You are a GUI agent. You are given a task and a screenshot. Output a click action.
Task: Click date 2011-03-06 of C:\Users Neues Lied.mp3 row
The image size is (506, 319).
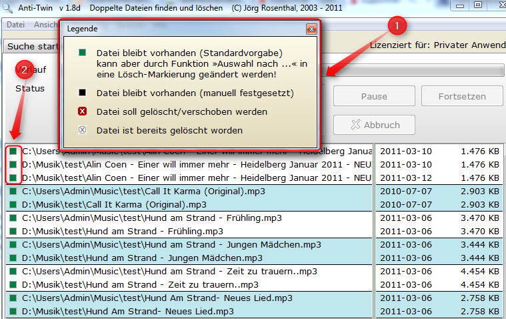pyautogui.click(x=406, y=298)
